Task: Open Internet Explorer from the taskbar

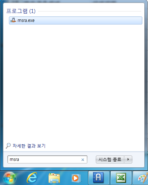Action: click(x=32, y=178)
